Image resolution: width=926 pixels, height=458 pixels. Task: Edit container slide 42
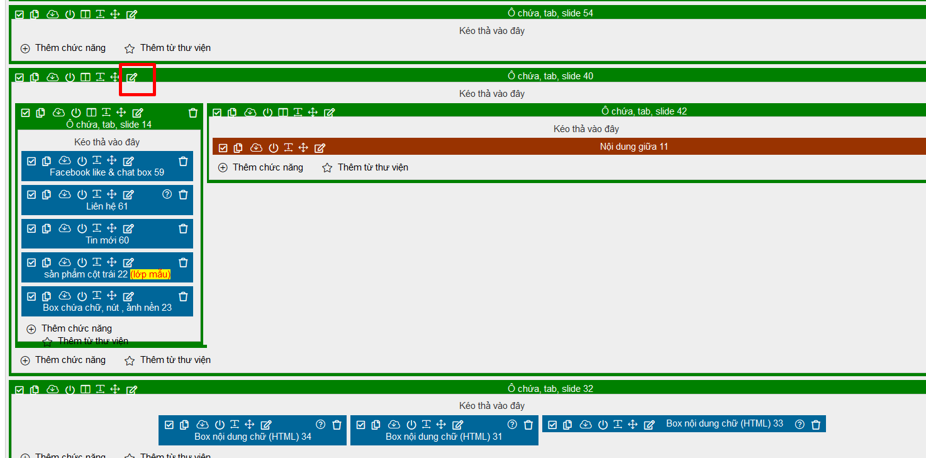pos(329,113)
